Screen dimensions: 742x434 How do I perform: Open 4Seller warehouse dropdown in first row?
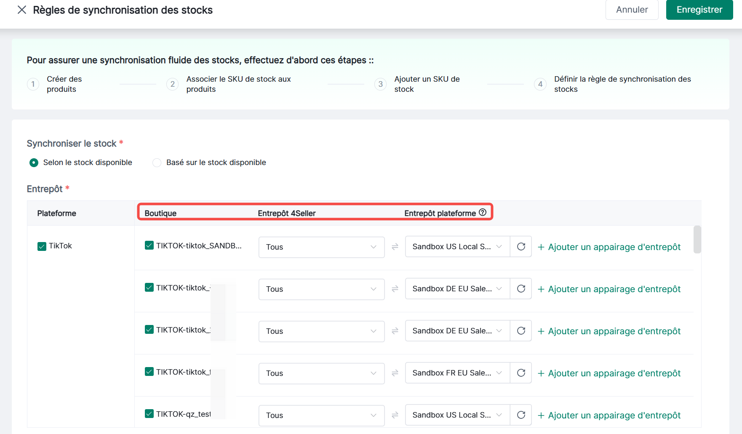[x=321, y=247]
